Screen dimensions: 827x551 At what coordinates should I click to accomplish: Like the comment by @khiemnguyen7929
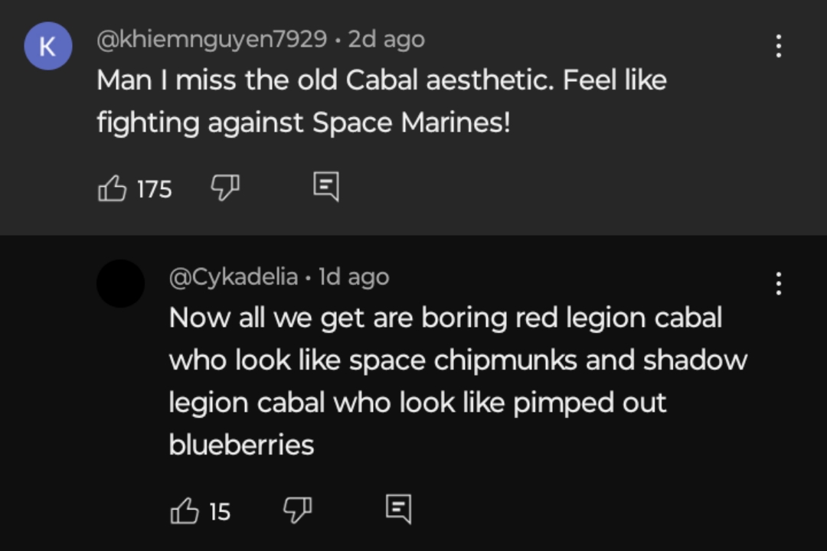point(112,188)
